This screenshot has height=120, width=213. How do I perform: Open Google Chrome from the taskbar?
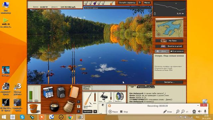click(71, 117)
